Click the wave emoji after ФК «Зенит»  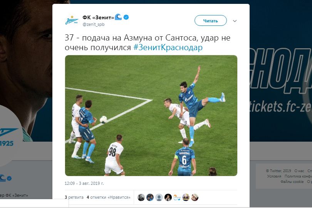[118, 17]
